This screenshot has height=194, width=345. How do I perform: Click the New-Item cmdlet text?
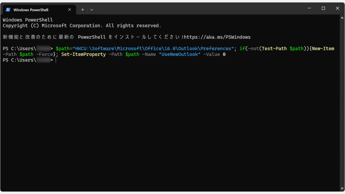tap(323, 48)
